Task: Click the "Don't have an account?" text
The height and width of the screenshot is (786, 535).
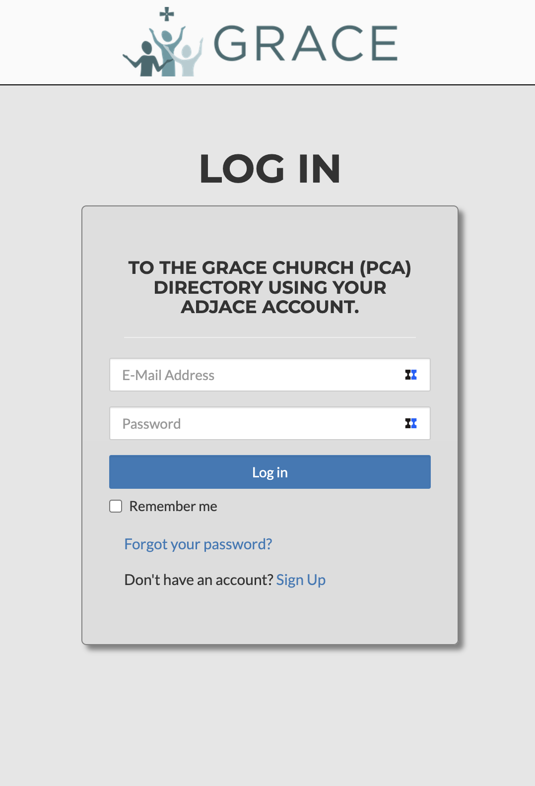Action: [199, 580]
